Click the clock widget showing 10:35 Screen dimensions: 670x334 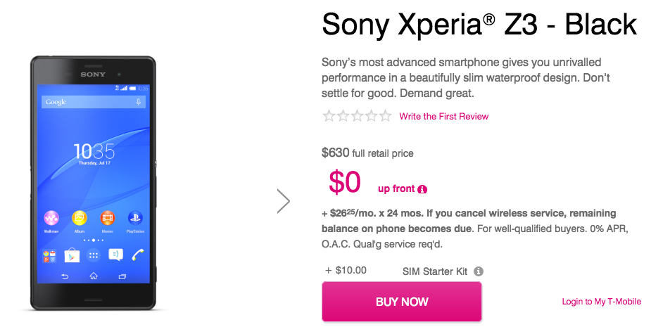pos(94,151)
